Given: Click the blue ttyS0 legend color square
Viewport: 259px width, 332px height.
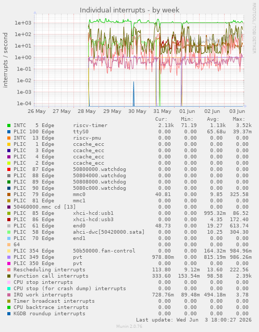Looking at the screenshot, I should [x=9, y=132].
